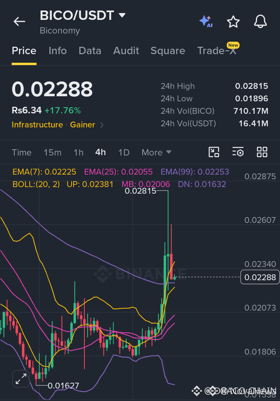Tap the DN: 0.01632 Bollinger value
Image resolution: width=280 pixels, height=401 pixels.
(x=202, y=184)
